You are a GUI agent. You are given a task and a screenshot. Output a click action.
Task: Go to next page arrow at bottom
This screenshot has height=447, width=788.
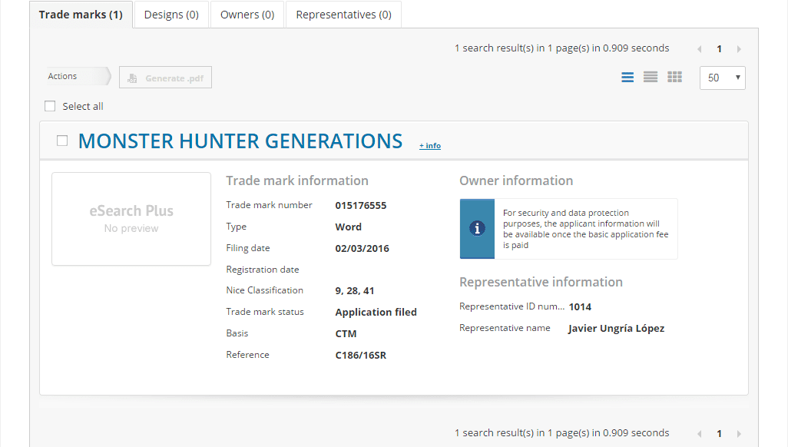(x=739, y=433)
